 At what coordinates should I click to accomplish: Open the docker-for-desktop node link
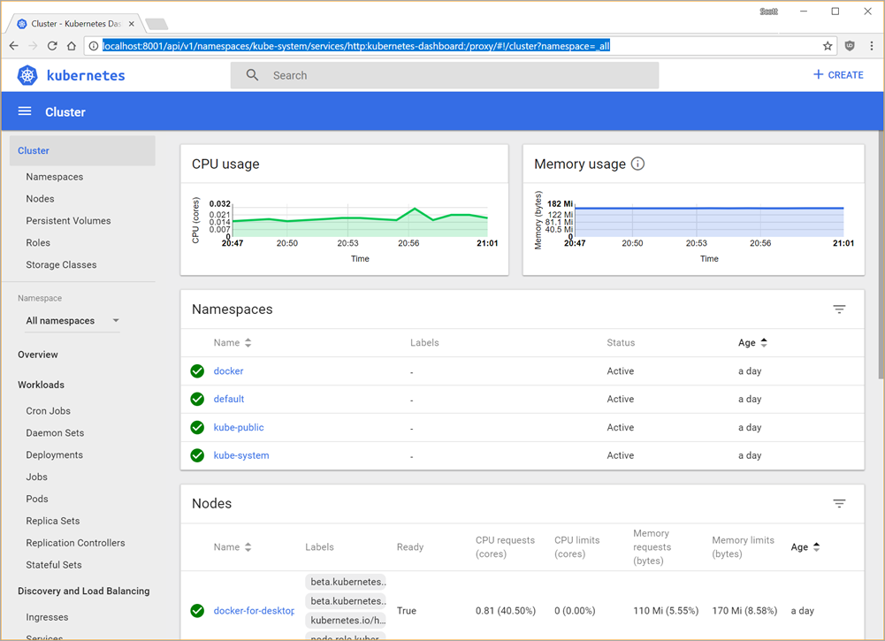click(254, 611)
